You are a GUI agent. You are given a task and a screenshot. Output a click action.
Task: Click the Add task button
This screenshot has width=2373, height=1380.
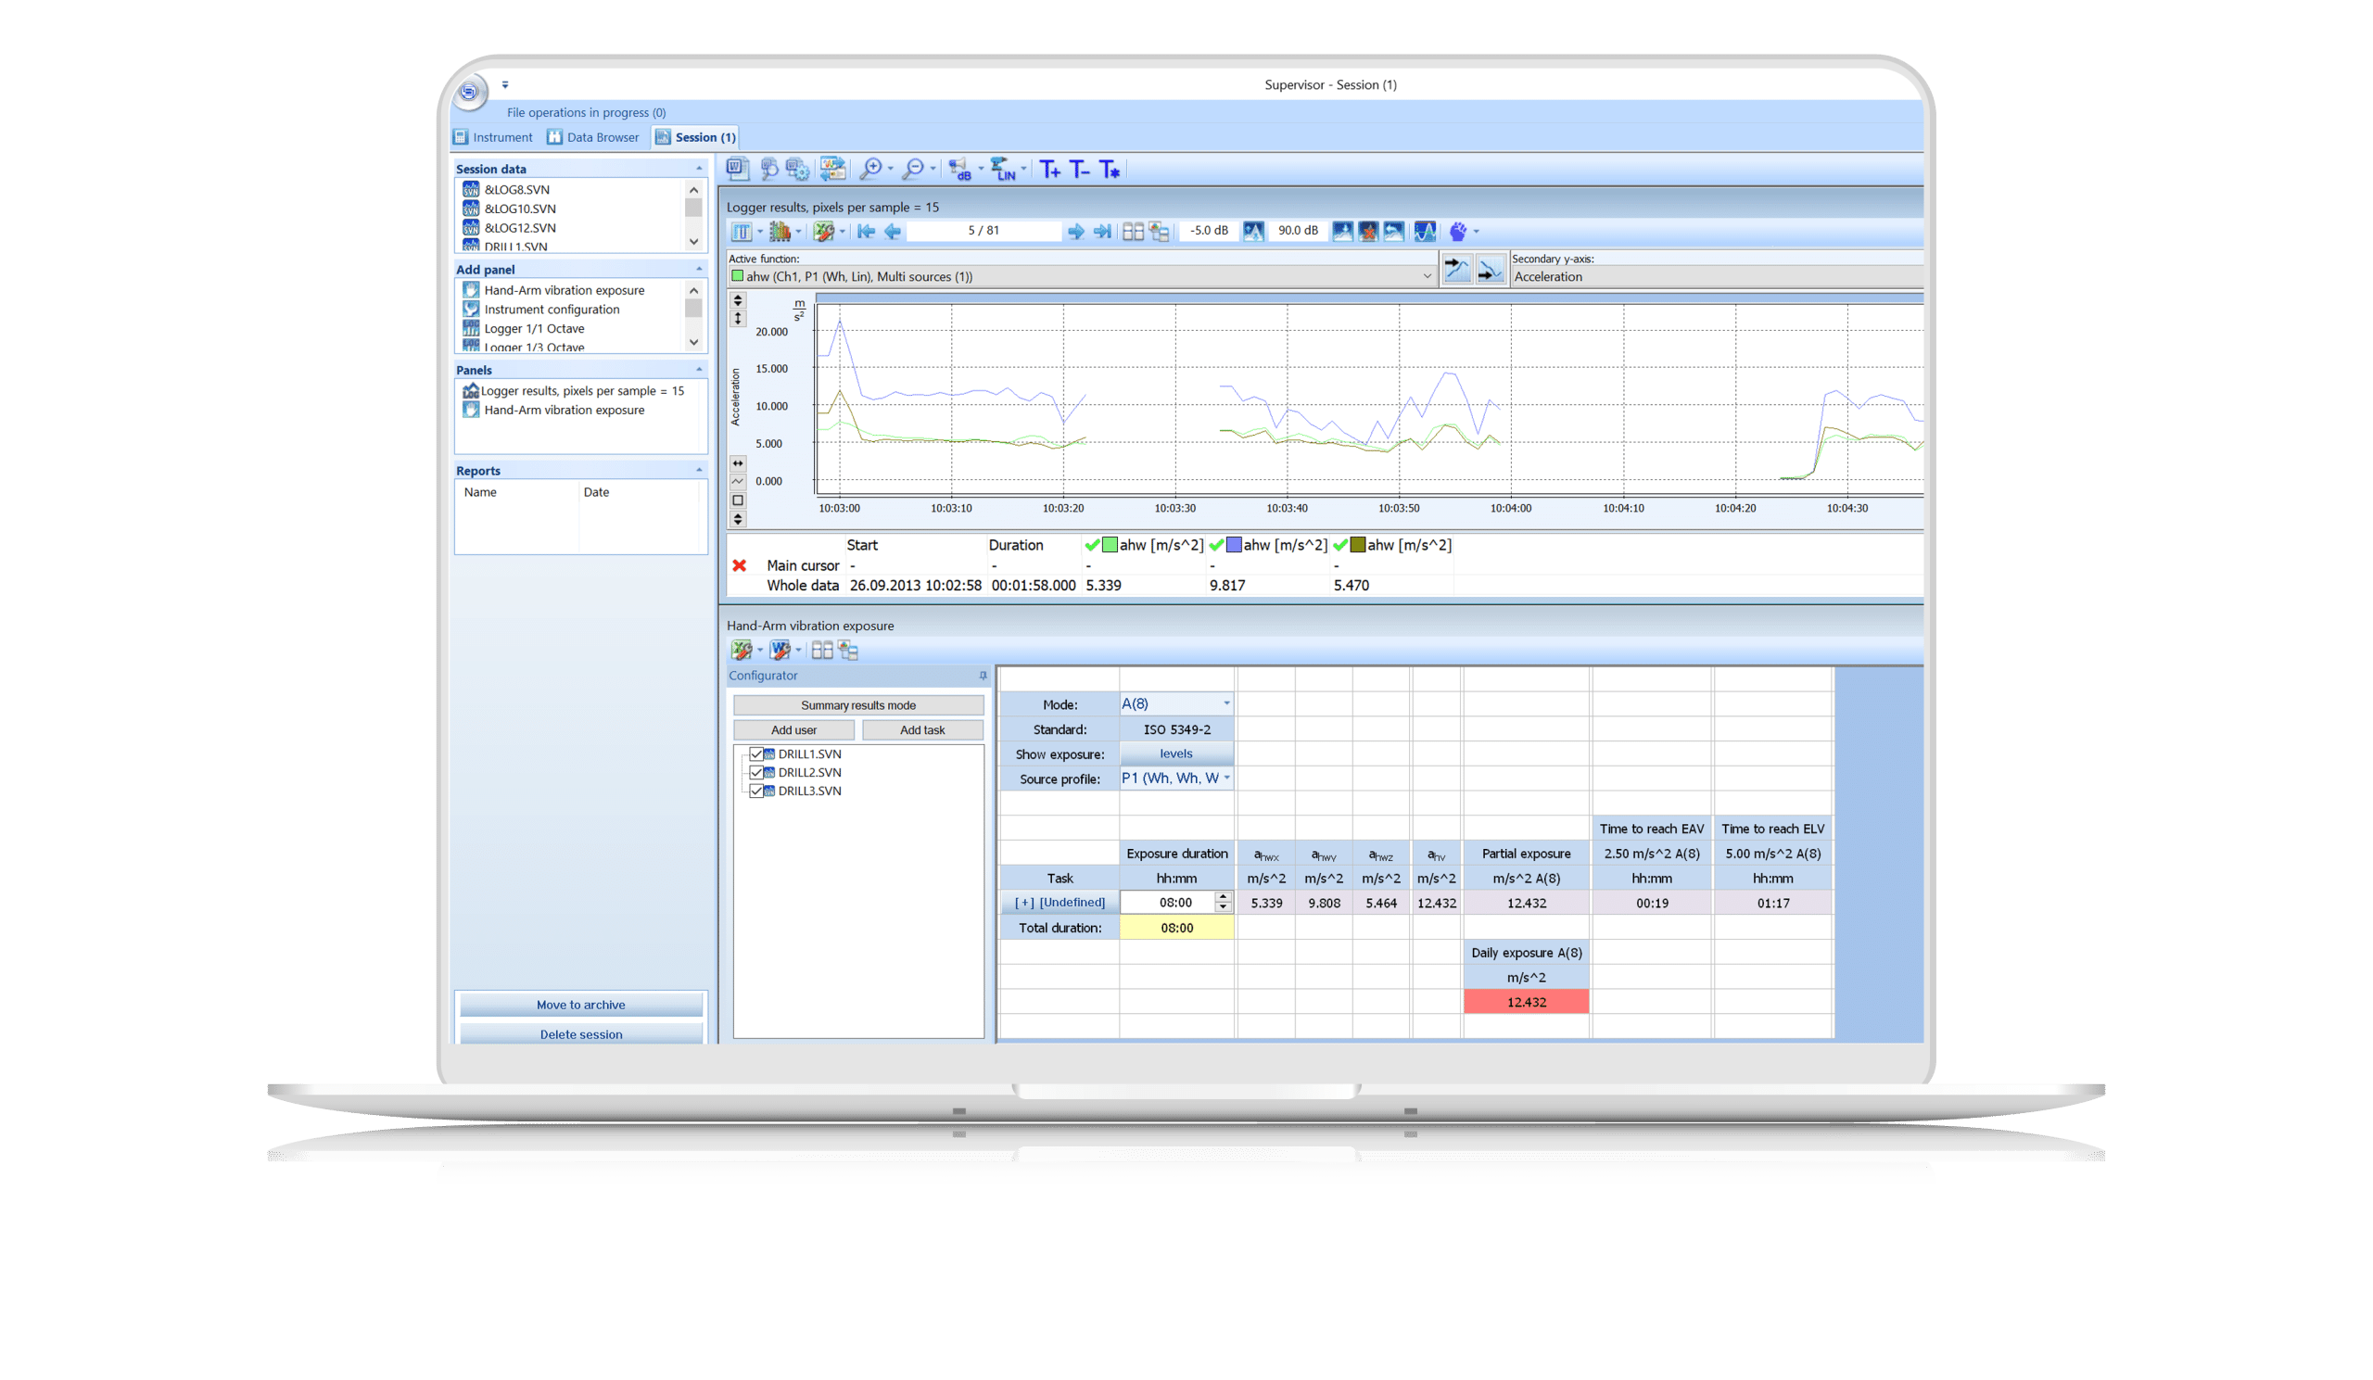922,730
